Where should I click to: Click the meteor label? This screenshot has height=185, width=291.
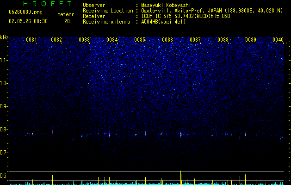tap(66, 14)
